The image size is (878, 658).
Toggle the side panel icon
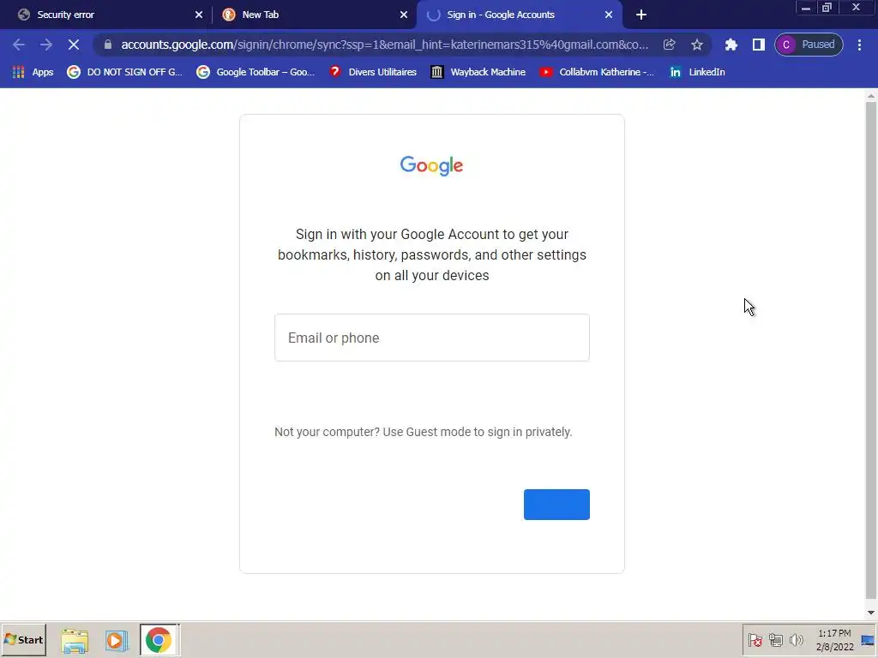[x=758, y=45]
